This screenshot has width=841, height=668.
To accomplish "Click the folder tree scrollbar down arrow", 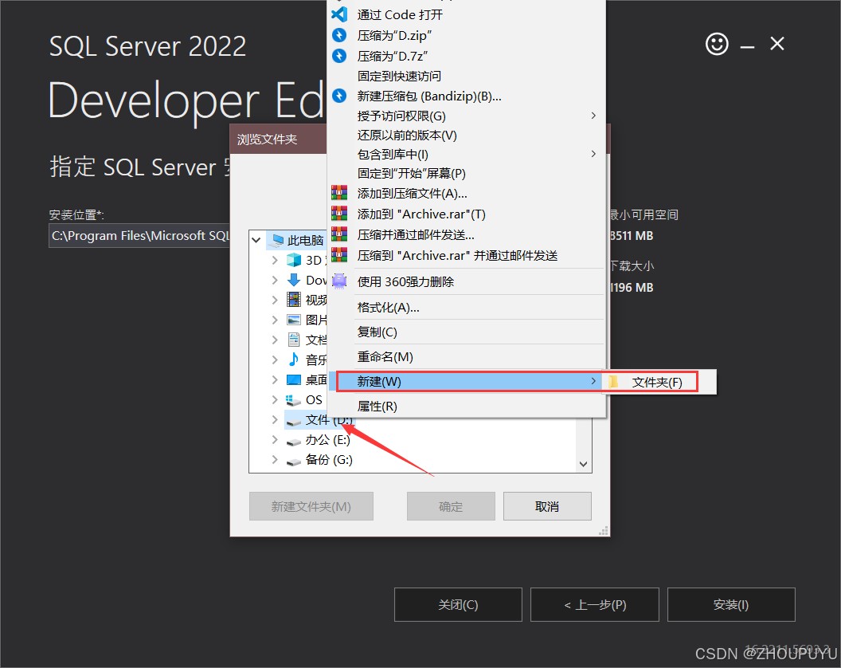I will 584,464.
